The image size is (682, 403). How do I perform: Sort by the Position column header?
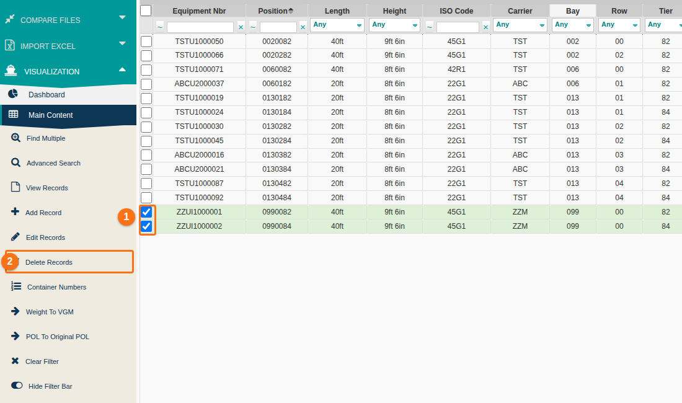277,11
